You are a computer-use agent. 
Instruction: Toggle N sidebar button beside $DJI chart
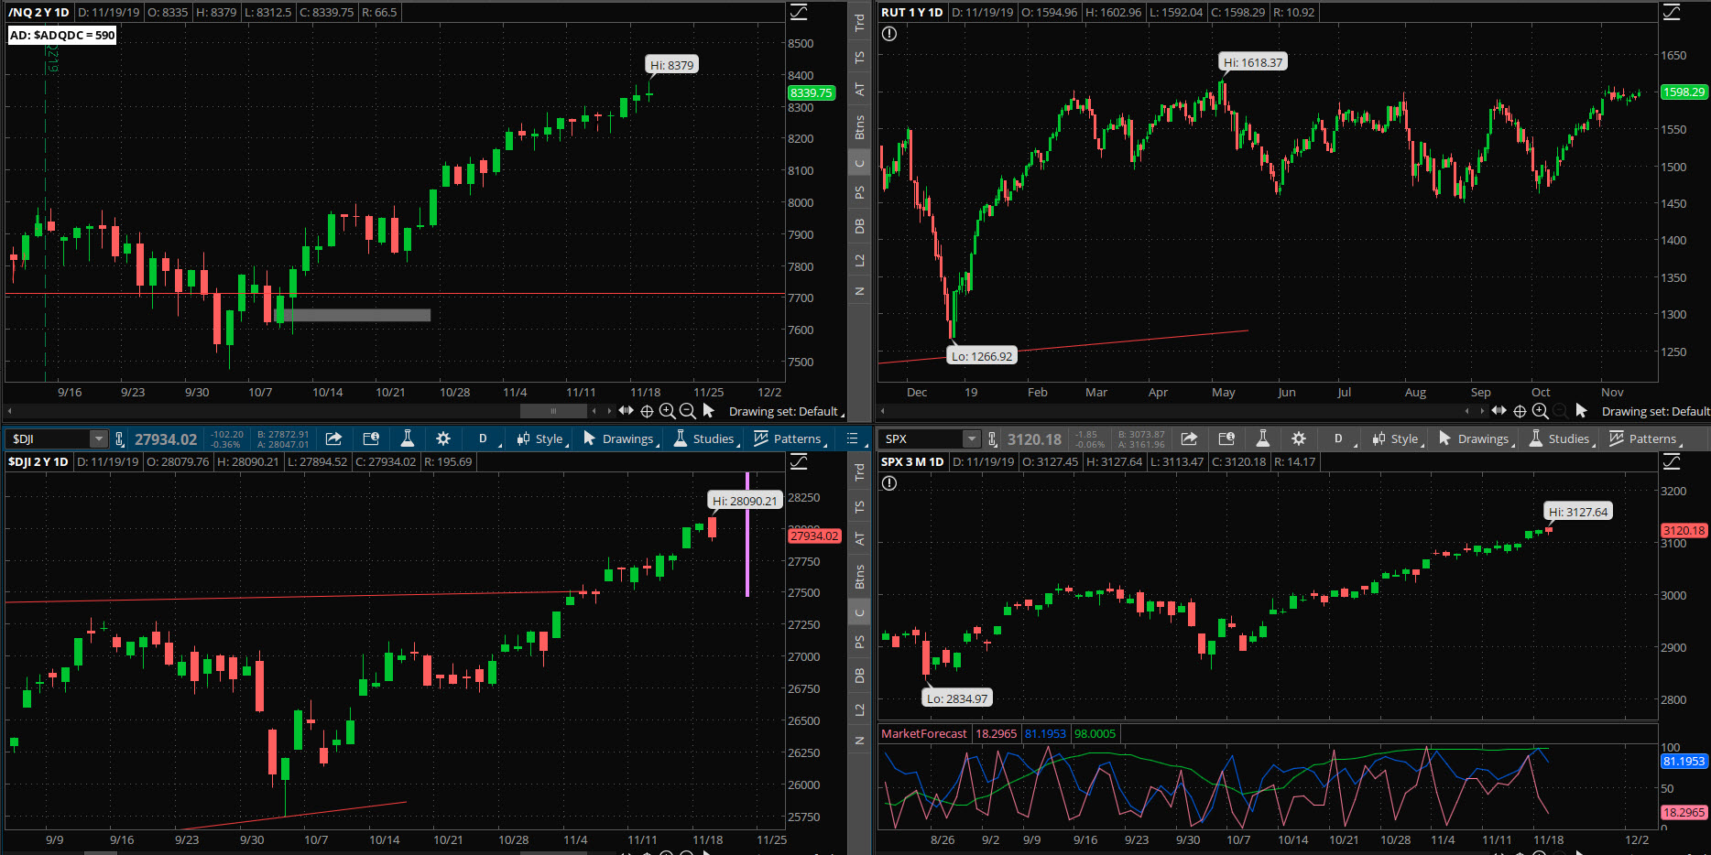click(859, 740)
